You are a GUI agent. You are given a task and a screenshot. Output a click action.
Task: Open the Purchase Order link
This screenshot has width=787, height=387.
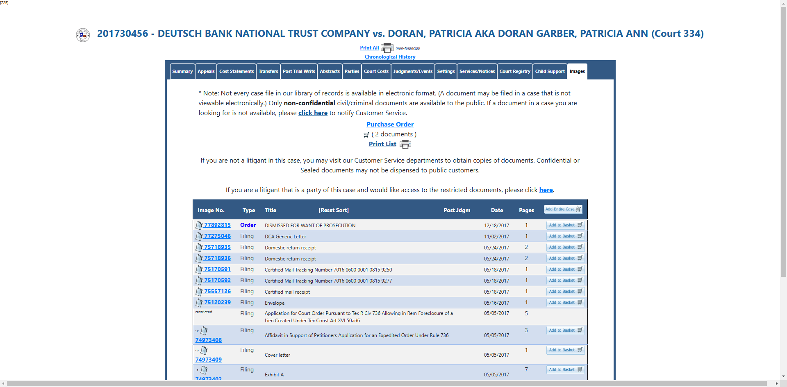[390, 124]
